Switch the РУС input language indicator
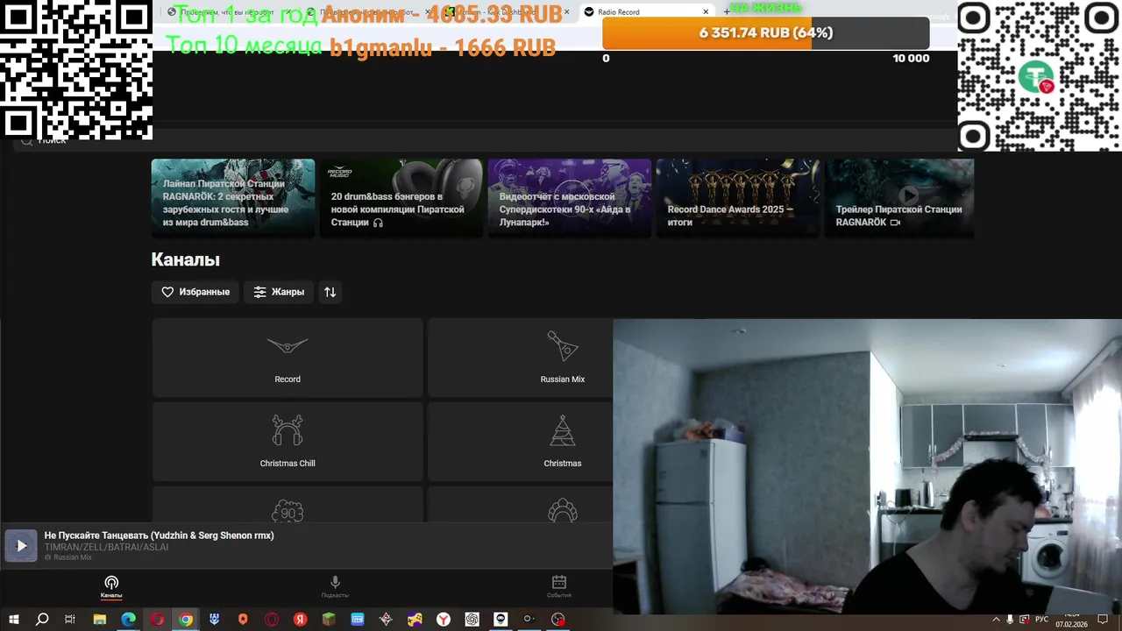The height and width of the screenshot is (631, 1122). [x=1041, y=619]
